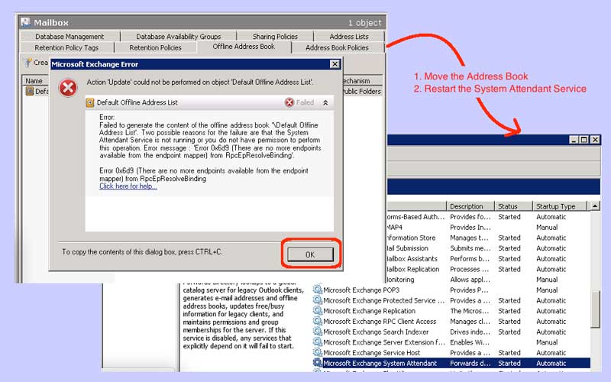Click the services list scroll up arrow
Image resolution: width=611 pixels, height=382 pixels.
click(x=595, y=206)
